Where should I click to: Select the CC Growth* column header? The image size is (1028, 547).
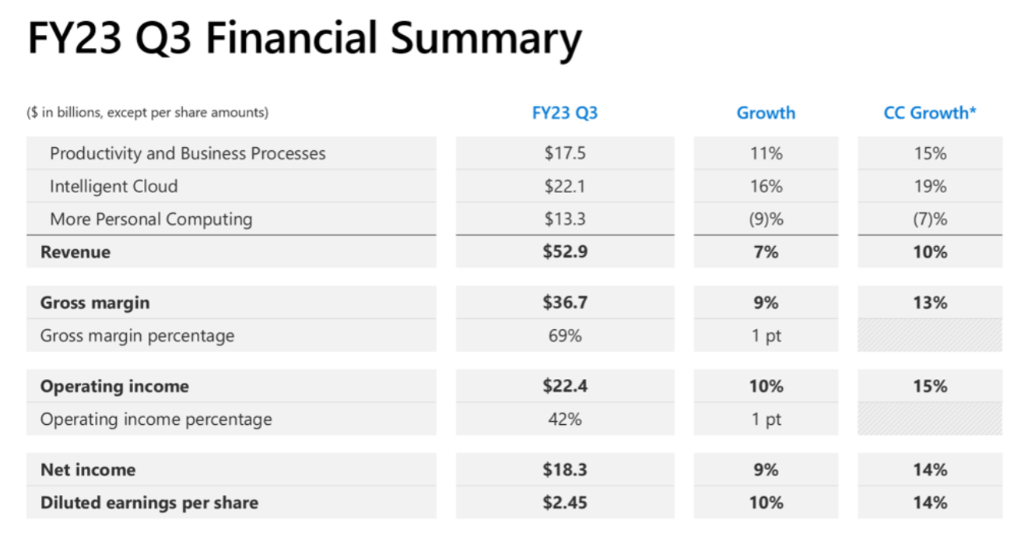tap(930, 113)
